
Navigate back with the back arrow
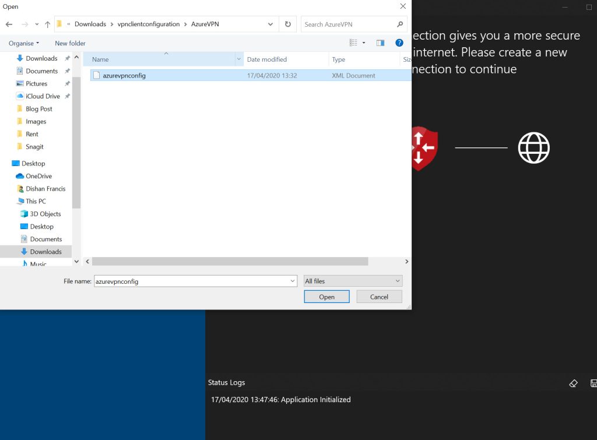(9, 24)
